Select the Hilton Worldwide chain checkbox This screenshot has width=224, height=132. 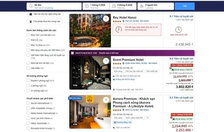28,123
